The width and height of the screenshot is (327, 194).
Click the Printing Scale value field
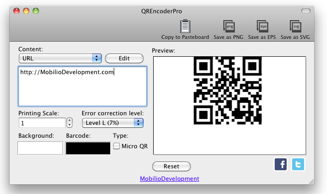coord(42,123)
